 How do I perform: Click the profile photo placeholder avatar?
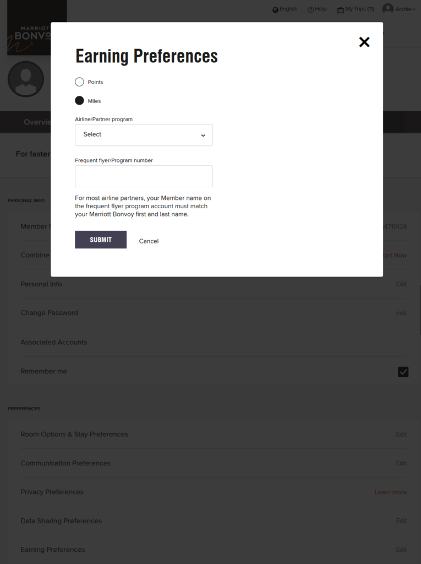(x=25, y=79)
